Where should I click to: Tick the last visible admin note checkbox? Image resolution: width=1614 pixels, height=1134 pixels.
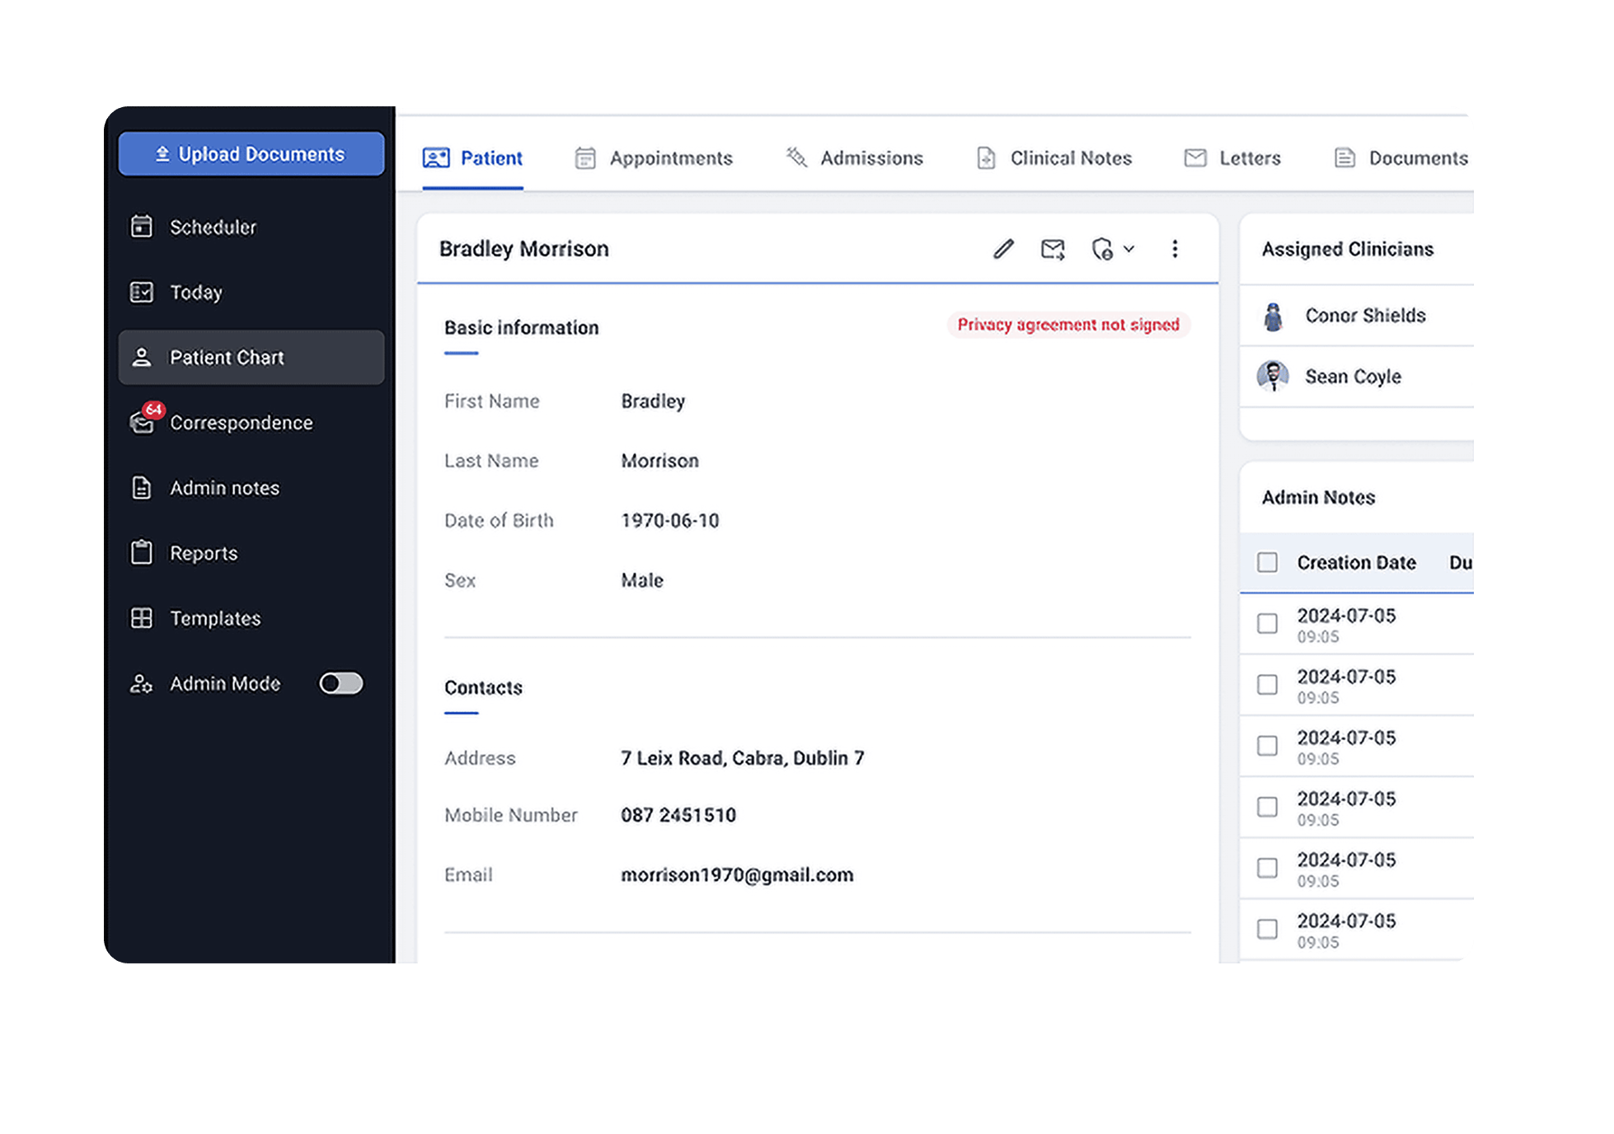pos(1267,929)
